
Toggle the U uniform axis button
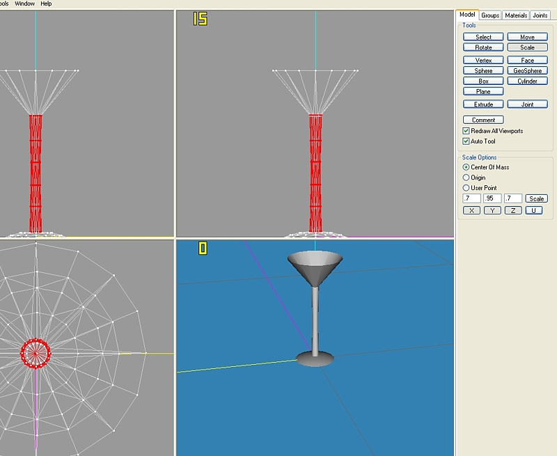pos(533,210)
